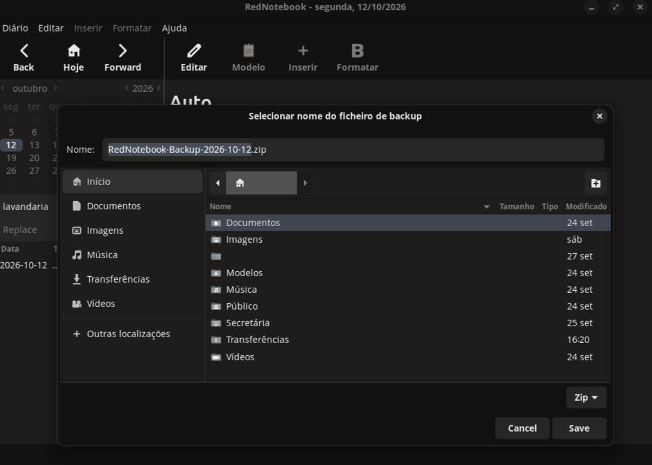Select day 12 in the calendar
Screen dimensions: 652x465
[11, 145]
